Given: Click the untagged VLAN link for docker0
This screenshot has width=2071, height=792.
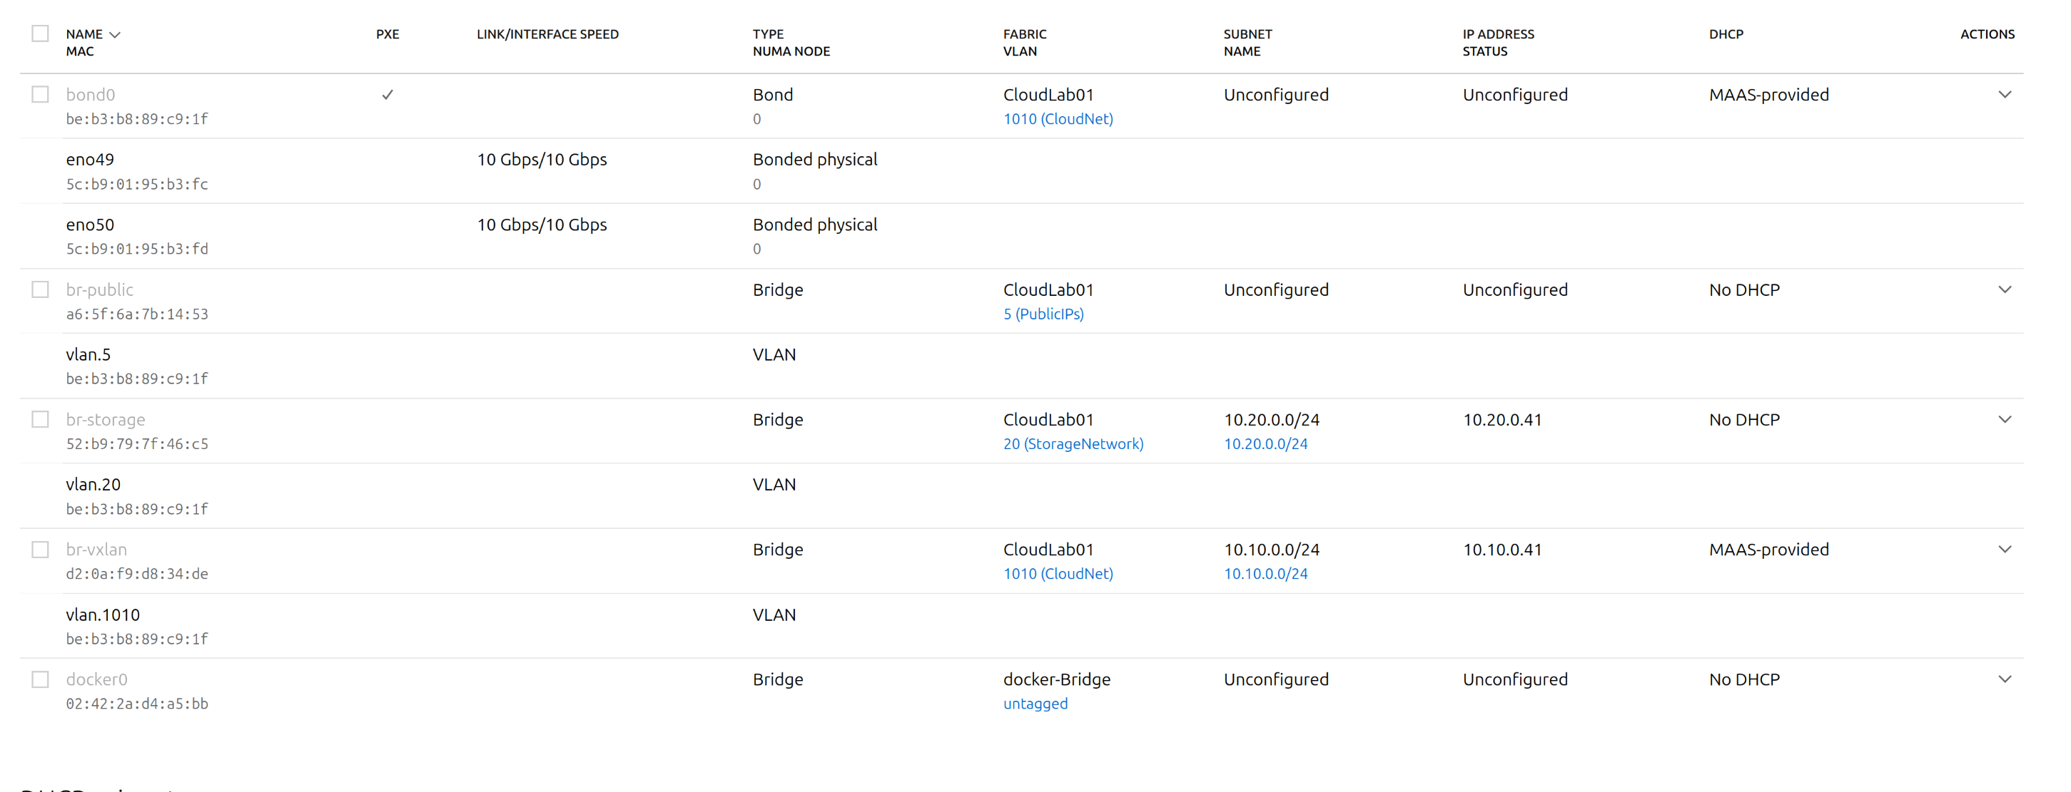Looking at the screenshot, I should (x=1035, y=704).
